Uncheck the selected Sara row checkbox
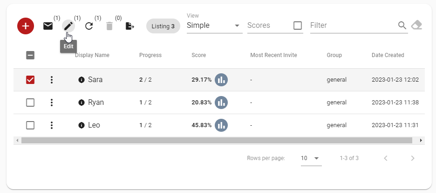 30,80
